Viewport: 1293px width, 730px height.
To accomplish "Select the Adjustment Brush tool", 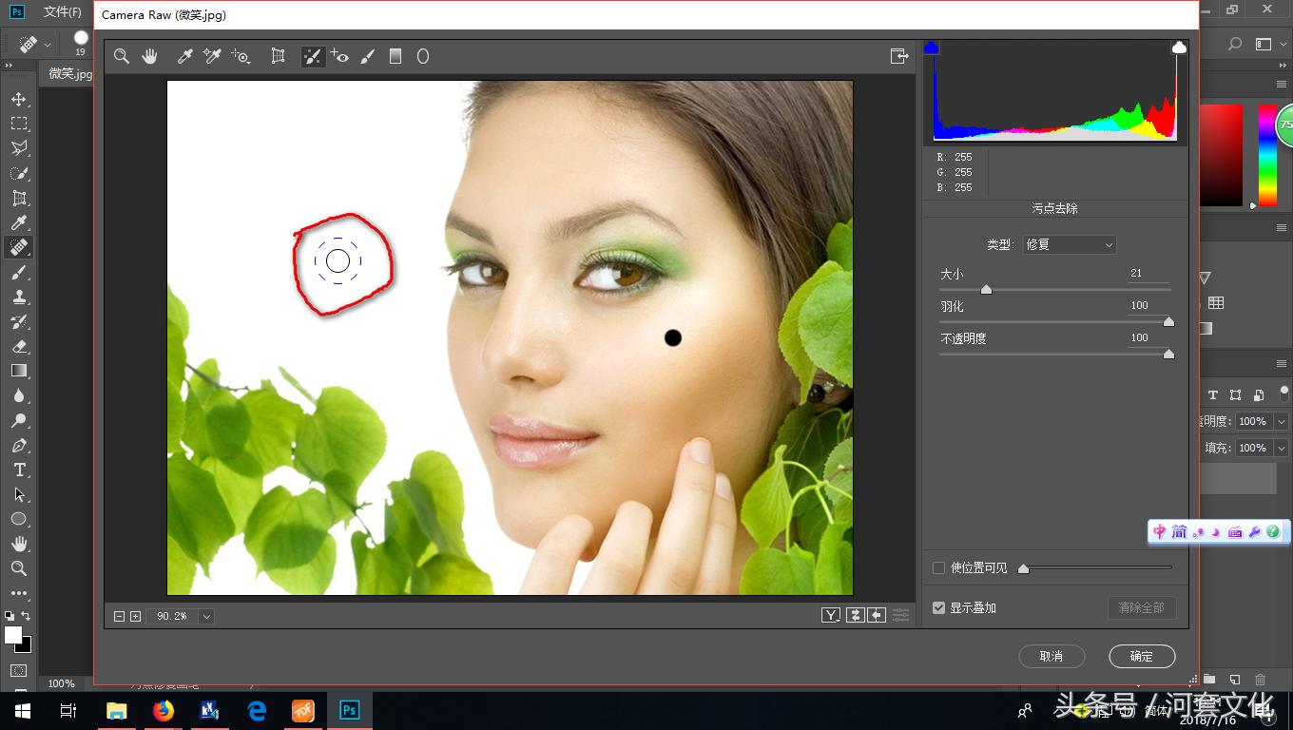I will 368,56.
